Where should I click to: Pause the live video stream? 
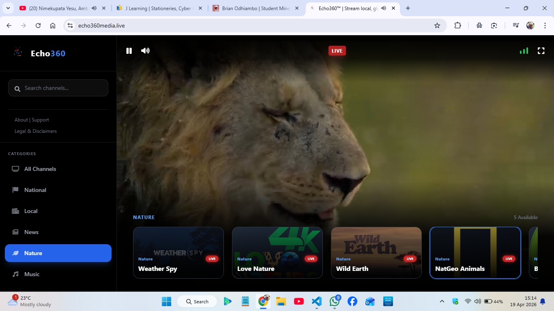coord(129,51)
